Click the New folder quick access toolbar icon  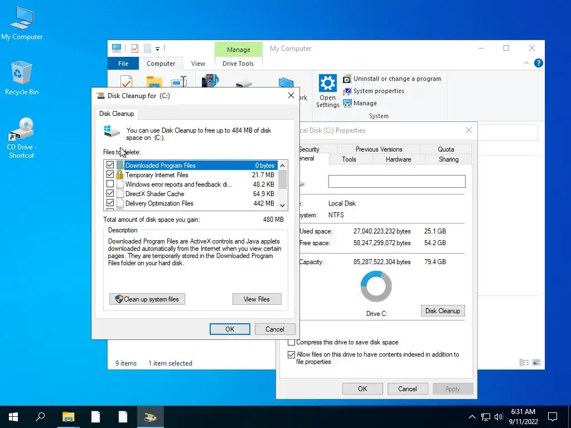click(147, 48)
